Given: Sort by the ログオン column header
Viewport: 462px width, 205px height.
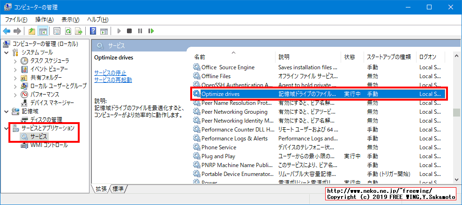Looking at the screenshot, I should (x=431, y=57).
